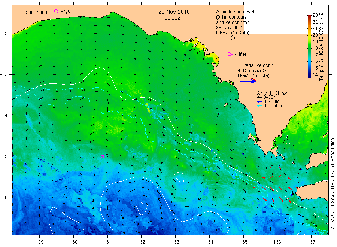The image size is (337, 247).
Task: Click the 14 value on temperature scale
Action: click(x=315, y=75)
